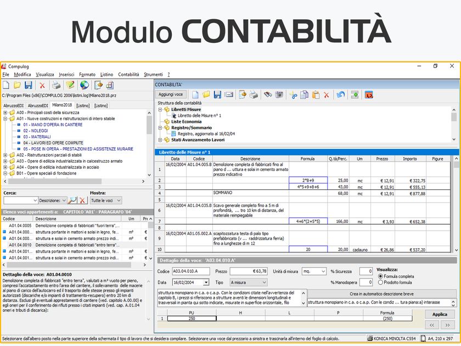Open the Mostra 'Tutte le voci' dropdown
This screenshot has width=461, height=346.
click(x=119, y=200)
